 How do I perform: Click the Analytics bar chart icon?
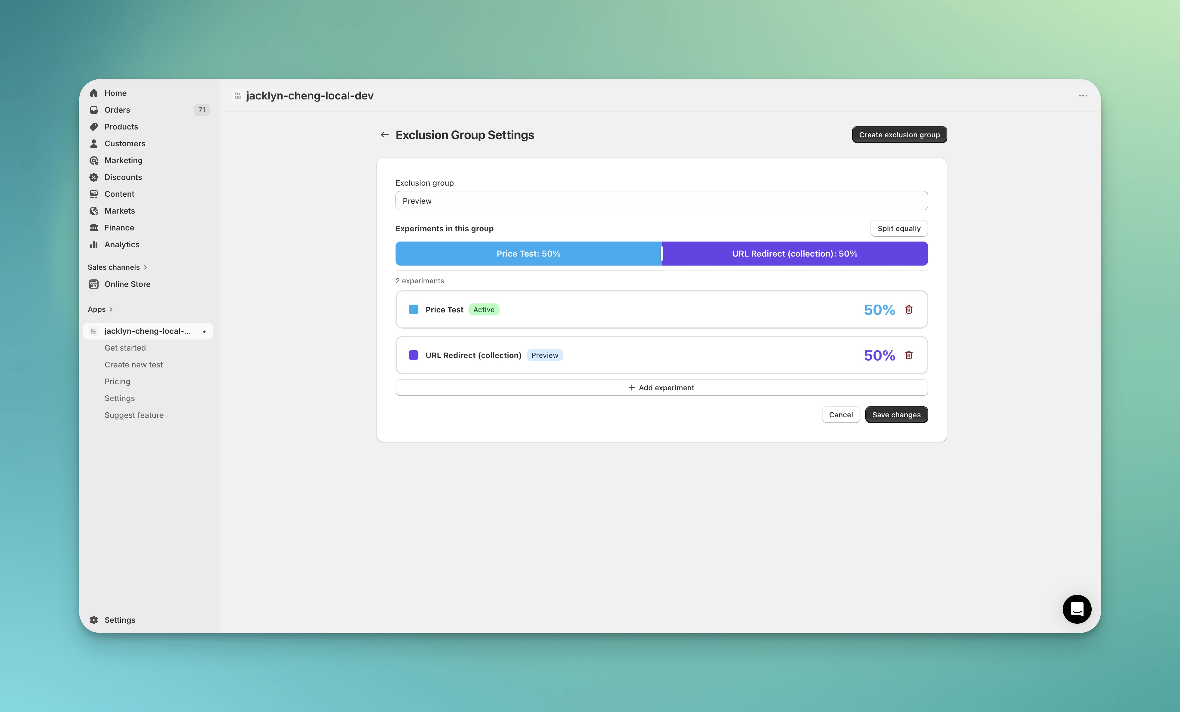pos(94,244)
